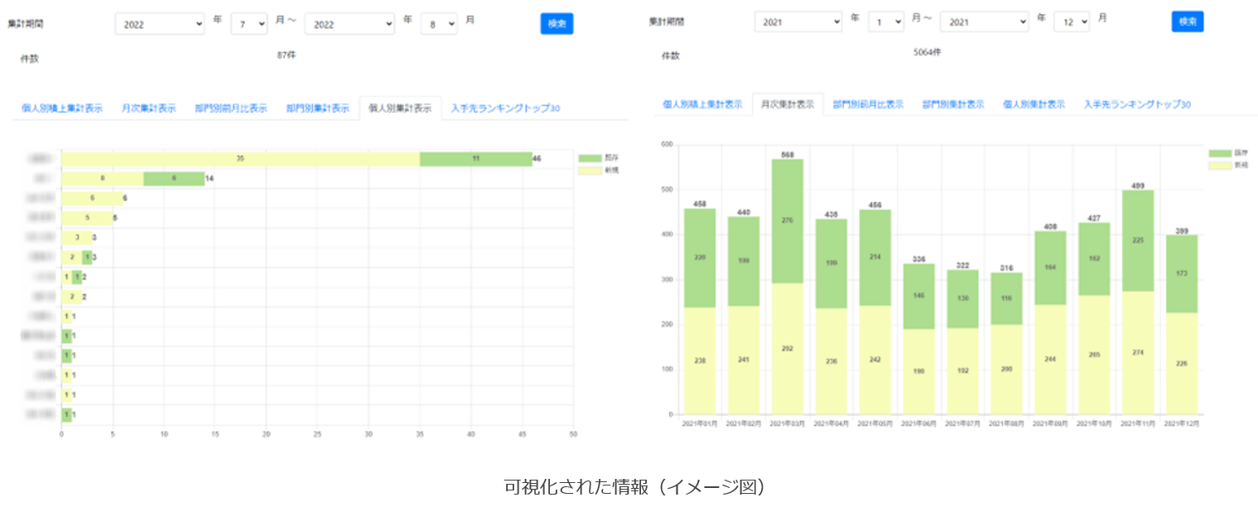Image resolution: width=1258 pixels, height=512 pixels.
Task: Click the blue 検索 button in right panel
Action: 1188,22
